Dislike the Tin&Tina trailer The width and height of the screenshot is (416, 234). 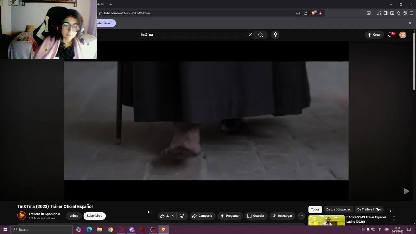[182, 216]
